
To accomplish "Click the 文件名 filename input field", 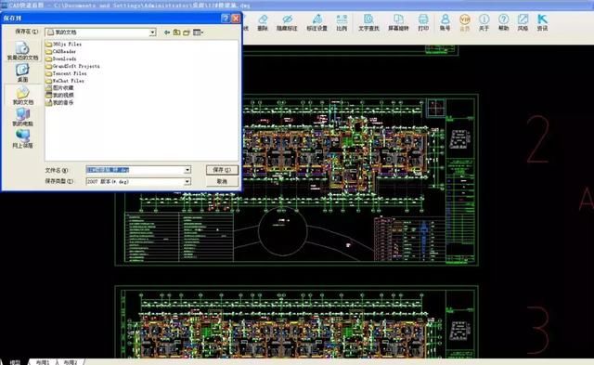I will pos(138,170).
